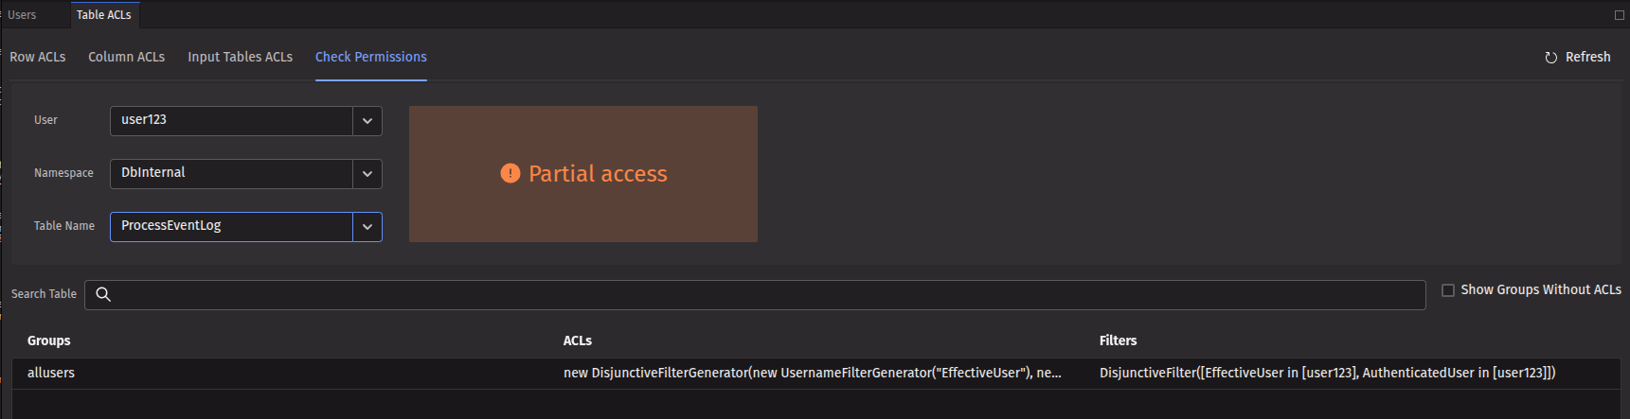1630x419 pixels.
Task: Focus the Search Table input box
Action: (758, 294)
